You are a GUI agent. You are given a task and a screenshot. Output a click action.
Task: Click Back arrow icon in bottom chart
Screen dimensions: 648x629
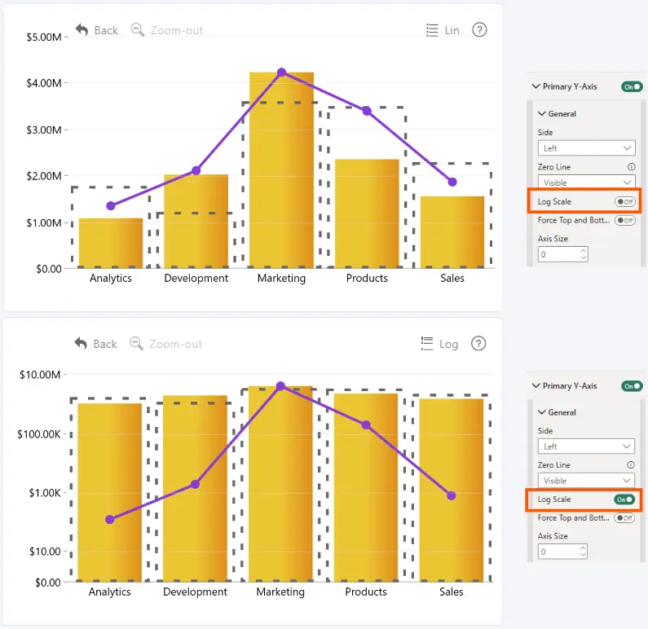tap(81, 344)
